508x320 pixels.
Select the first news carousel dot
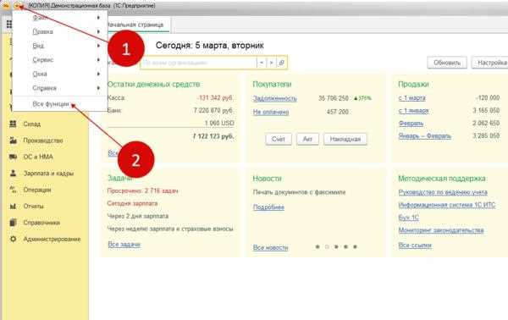[317, 247]
